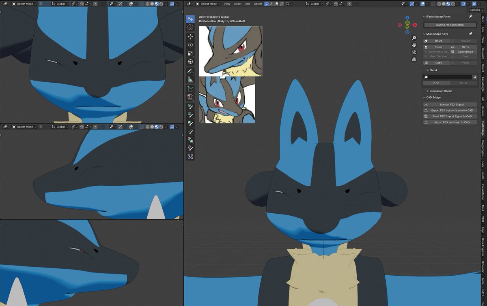The height and width of the screenshot is (306, 487).
Task: Open the Select menu in header
Action: tap(237, 4)
